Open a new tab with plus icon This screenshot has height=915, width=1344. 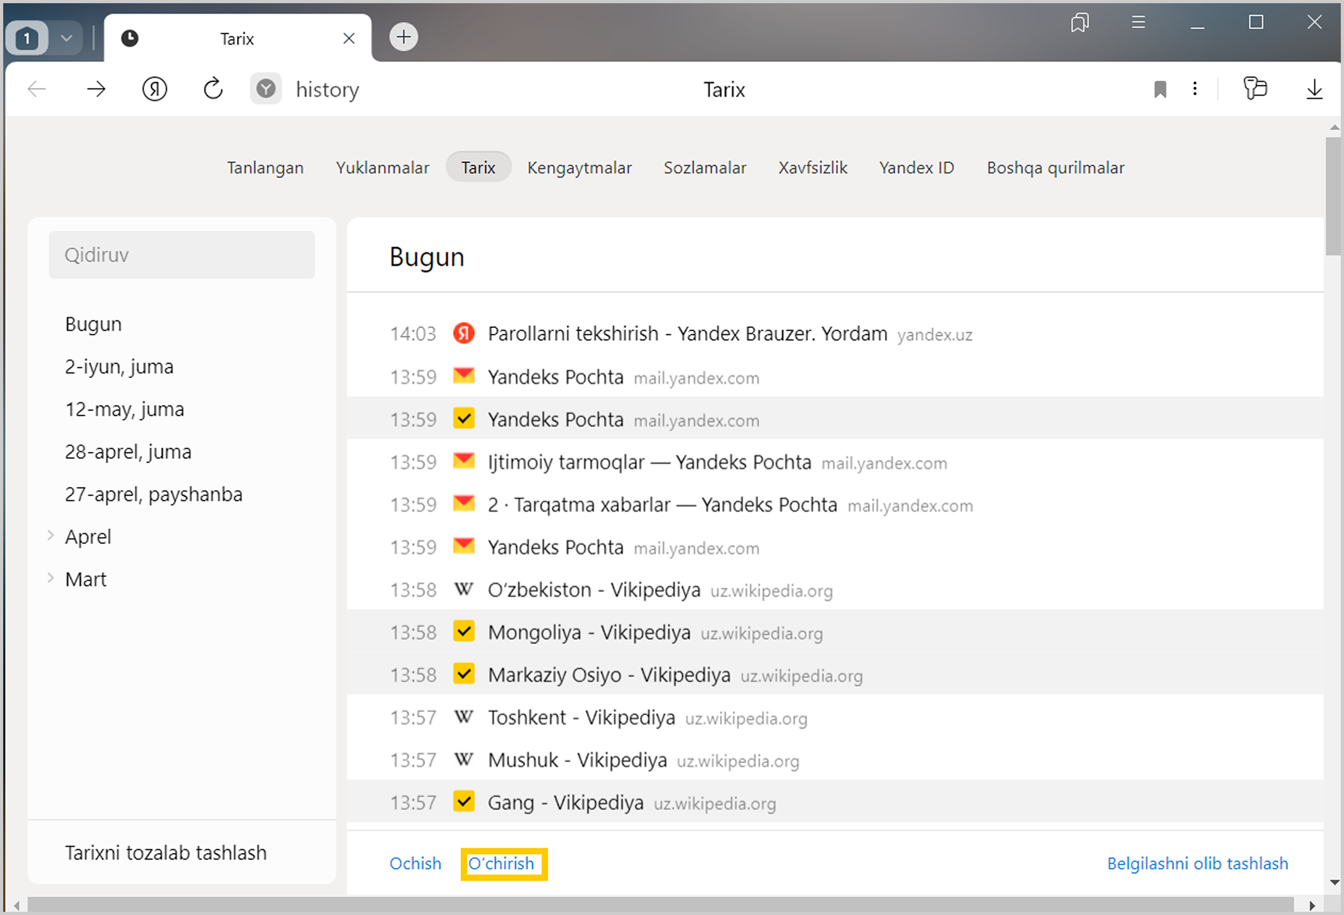403,38
